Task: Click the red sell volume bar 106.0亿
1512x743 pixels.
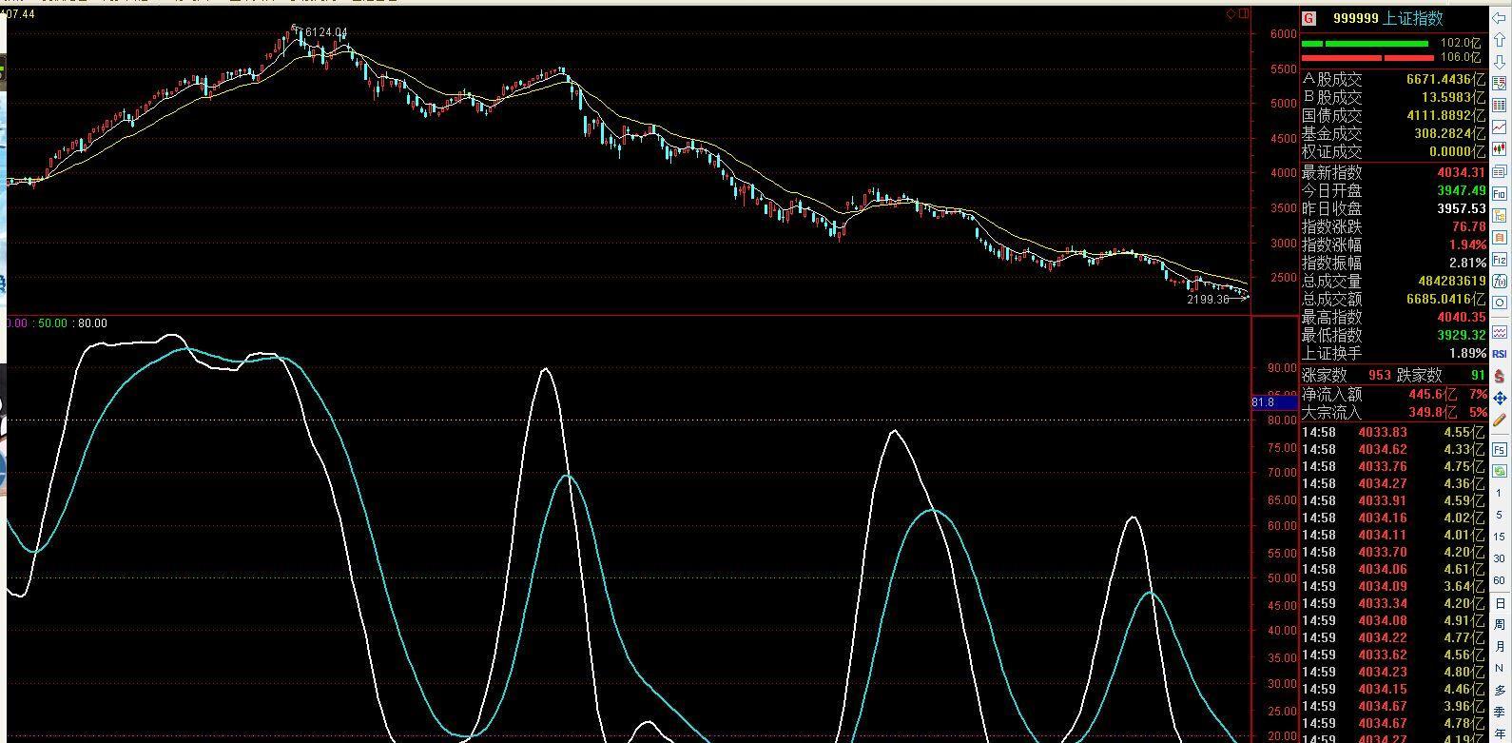Action: tap(1368, 58)
